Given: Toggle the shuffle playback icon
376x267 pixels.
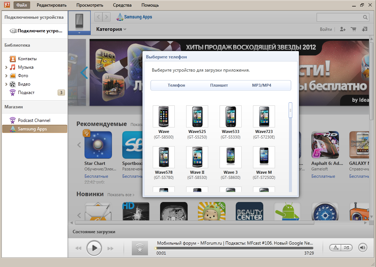Looking at the screenshot, I should 347,248.
